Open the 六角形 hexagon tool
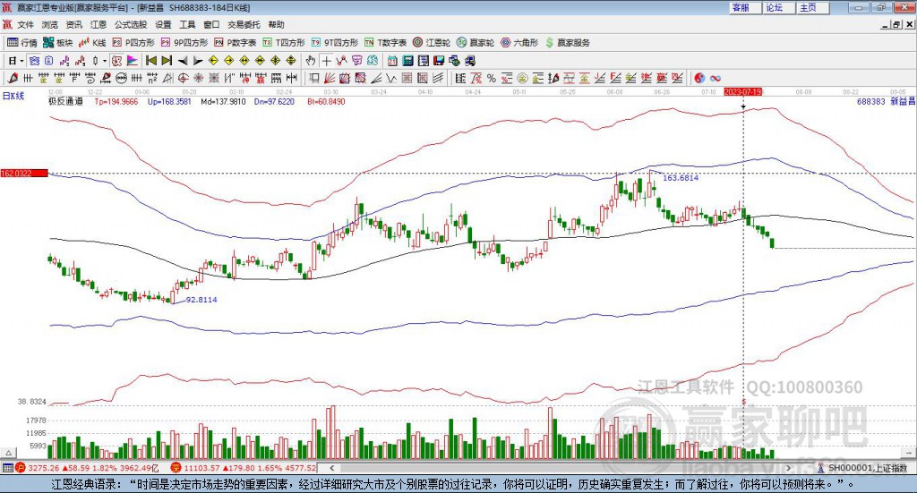Screen dimensions: 917x493 (519, 43)
